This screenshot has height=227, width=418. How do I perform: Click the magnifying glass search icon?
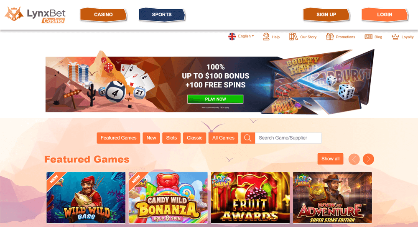tap(247, 138)
